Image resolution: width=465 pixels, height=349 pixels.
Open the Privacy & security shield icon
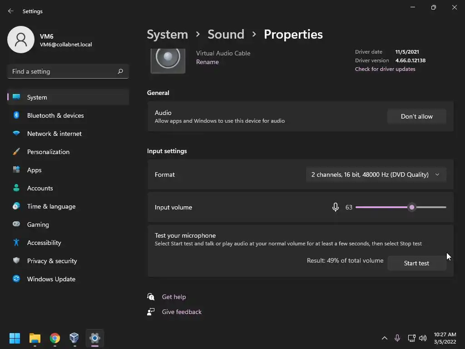pos(16,261)
